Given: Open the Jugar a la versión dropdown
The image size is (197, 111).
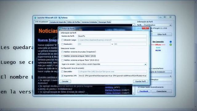Looking at the screenshot, I should (x=111, y=64).
